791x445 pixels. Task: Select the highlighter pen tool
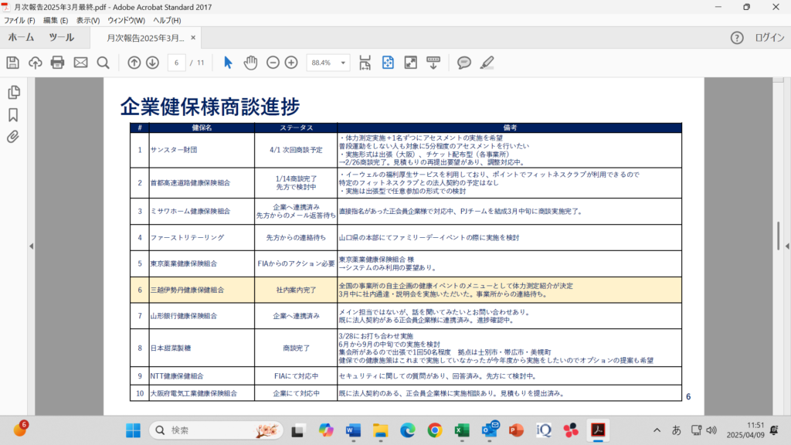[487, 63]
